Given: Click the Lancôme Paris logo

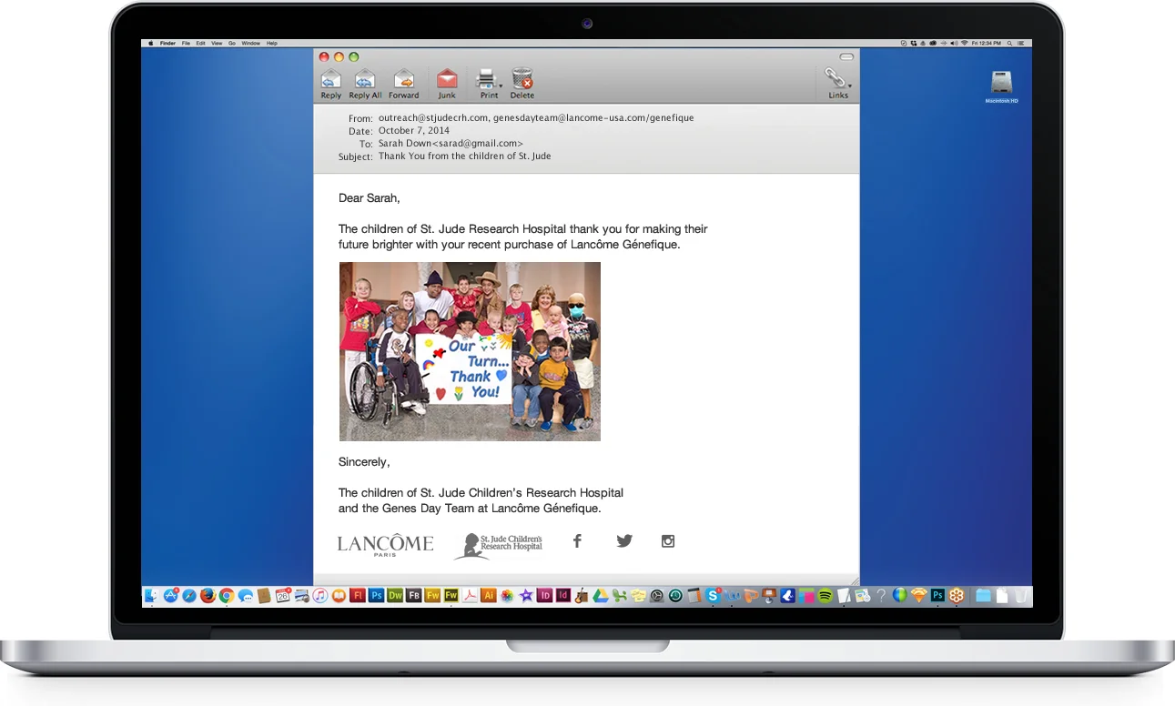Looking at the screenshot, I should [x=385, y=545].
